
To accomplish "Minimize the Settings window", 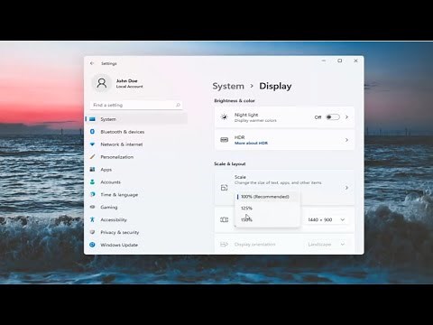I will tap(324, 60).
